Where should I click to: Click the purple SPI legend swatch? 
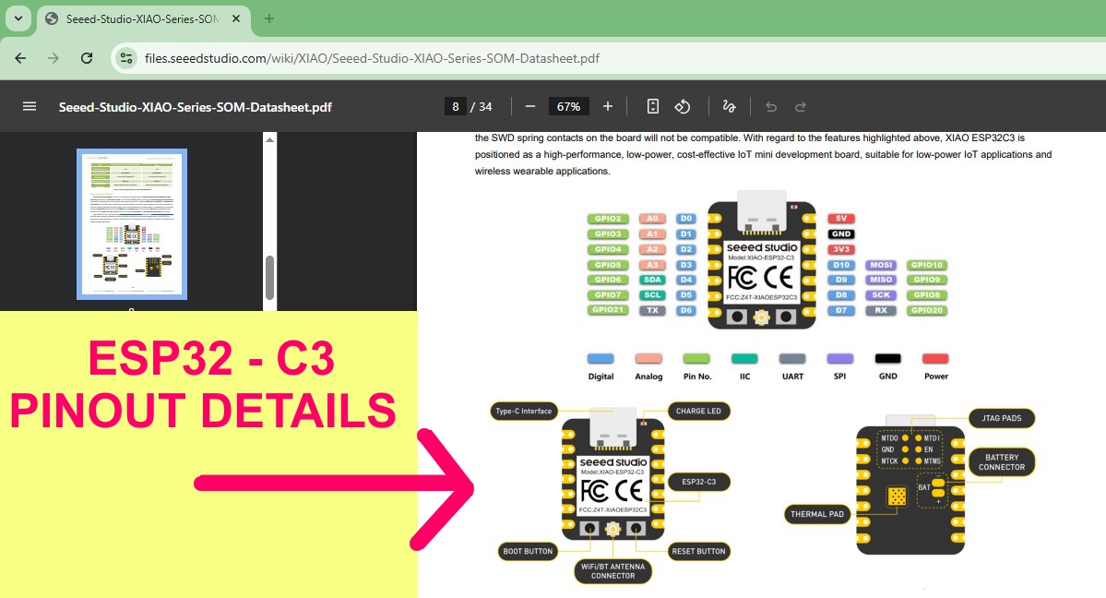(x=840, y=359)
